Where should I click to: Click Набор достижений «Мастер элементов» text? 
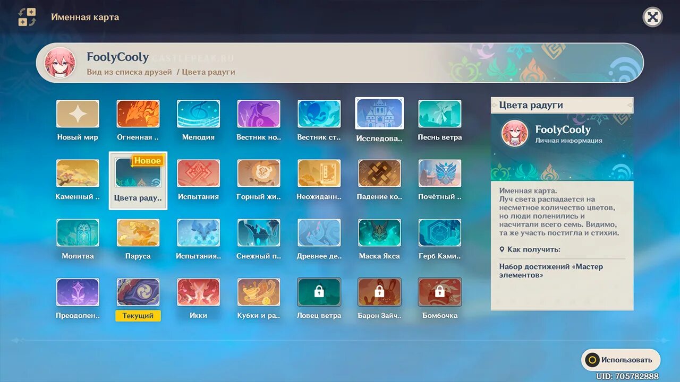(551, 271)
